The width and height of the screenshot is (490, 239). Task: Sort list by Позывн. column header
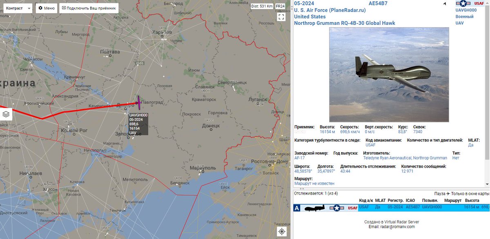[430, 201]
